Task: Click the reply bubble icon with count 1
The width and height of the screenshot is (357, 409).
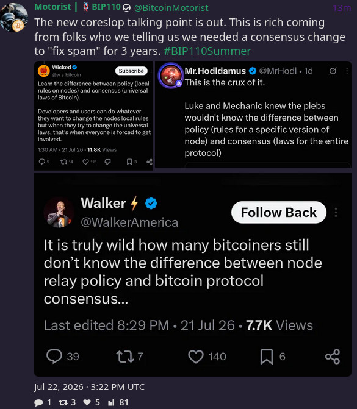Action: [38, 403]
